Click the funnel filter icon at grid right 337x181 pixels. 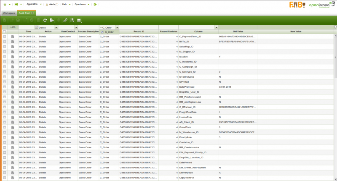(335, 27)
